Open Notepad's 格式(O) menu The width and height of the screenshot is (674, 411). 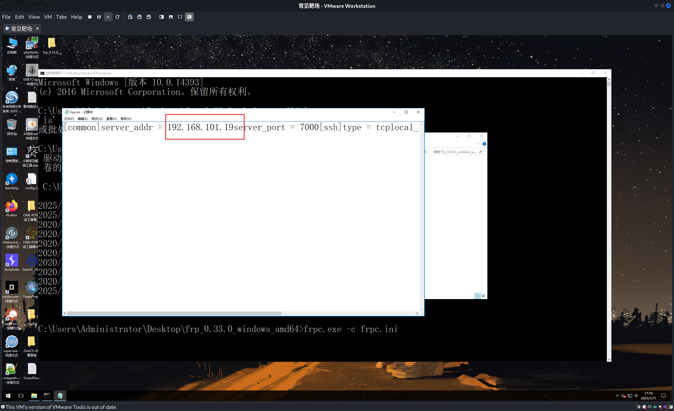tap(97, 119)
